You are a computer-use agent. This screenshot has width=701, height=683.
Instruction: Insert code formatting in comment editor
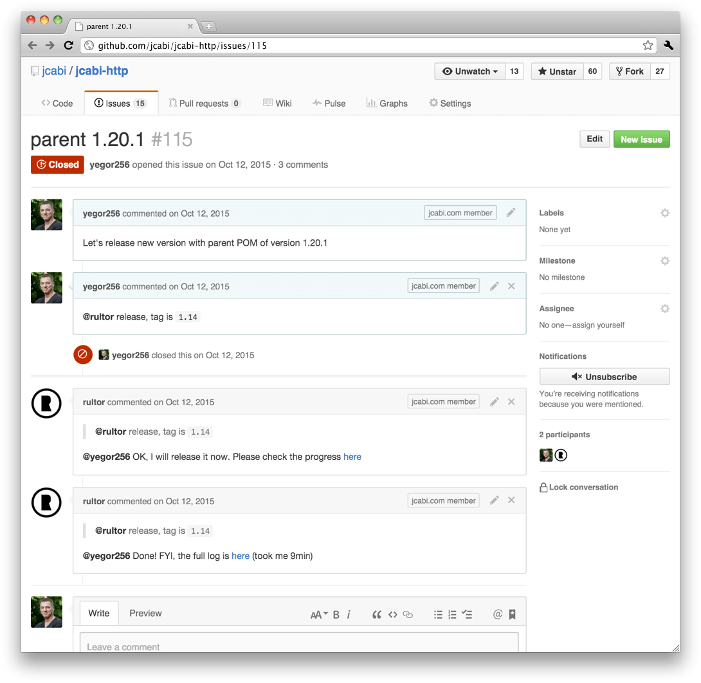point(392,615)
